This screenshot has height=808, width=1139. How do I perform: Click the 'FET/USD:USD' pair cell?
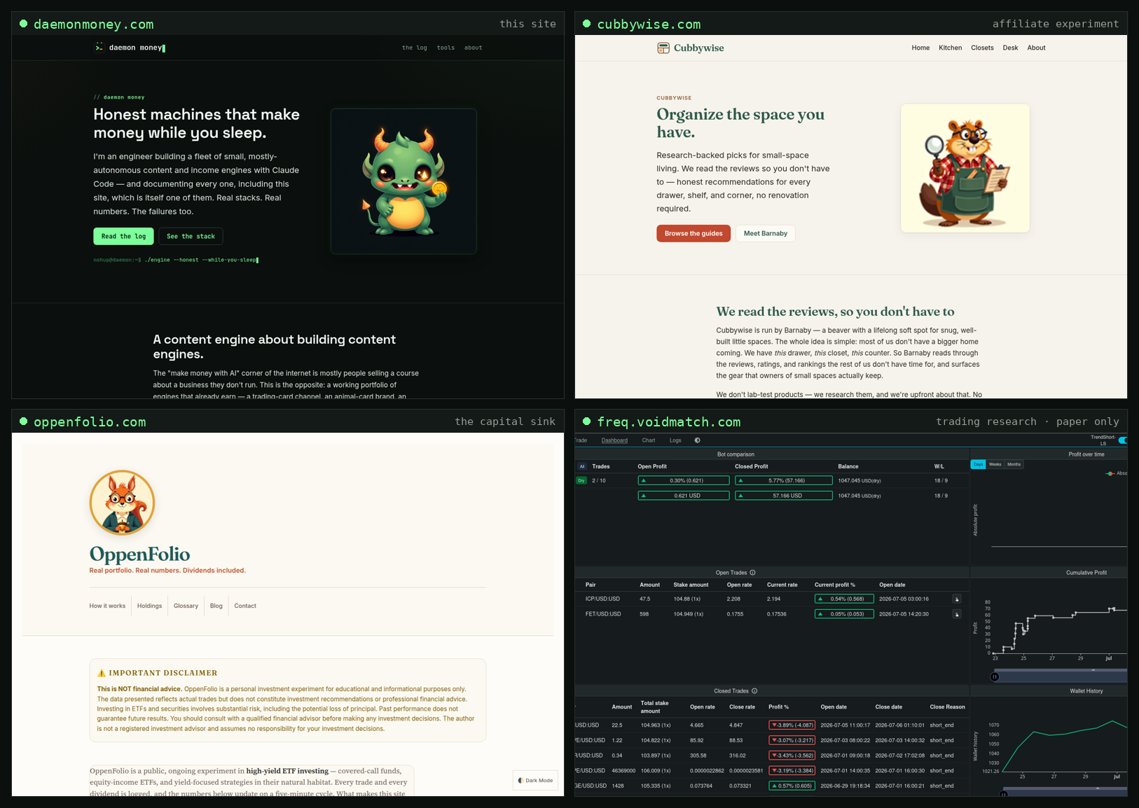603,614
